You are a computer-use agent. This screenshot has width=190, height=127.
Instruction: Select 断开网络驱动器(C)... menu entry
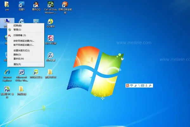[x=26, y=45]
